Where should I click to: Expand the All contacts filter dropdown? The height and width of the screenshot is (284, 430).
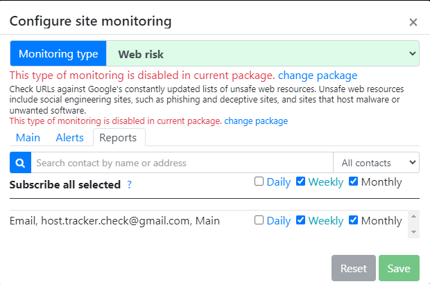pos(376,163)
